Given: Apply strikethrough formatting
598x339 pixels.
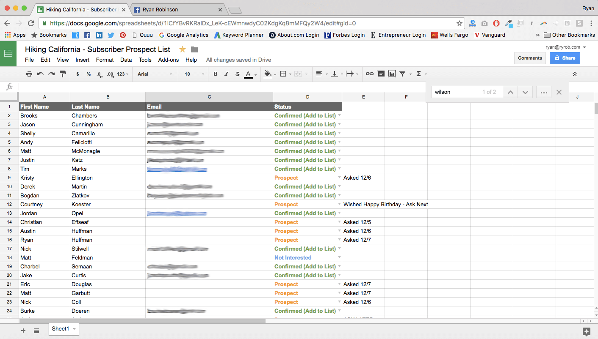Looking at the screenshot, I should (237, 74).
